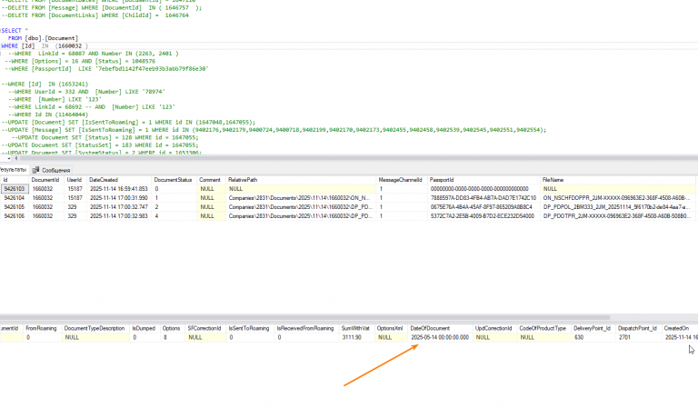
Task: Click the DispatchPoint_Id value 2701
Action: (x=638, y=337)
